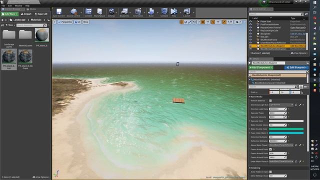The height and width of the screenshot is (180, 320).
Task: Toggle grid snapping viewport icon
Action: [x=203, y=22]
